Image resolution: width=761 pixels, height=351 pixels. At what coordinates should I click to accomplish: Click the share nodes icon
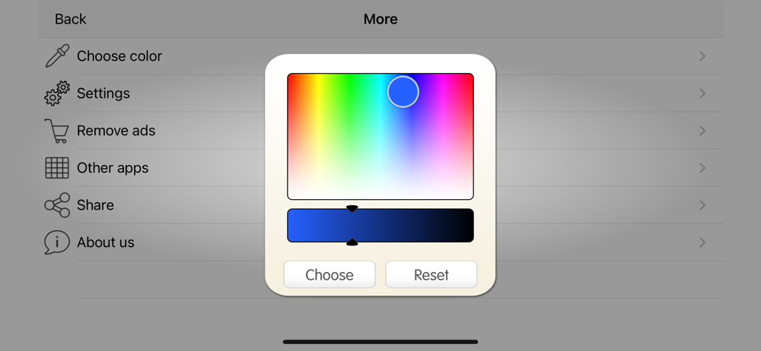57,205
